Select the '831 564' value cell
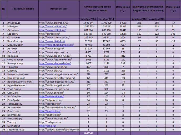This screenshot has height=135, width=181. point(88,30)
